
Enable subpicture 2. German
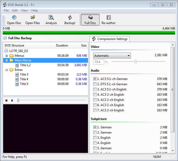[x=95, y=132]
